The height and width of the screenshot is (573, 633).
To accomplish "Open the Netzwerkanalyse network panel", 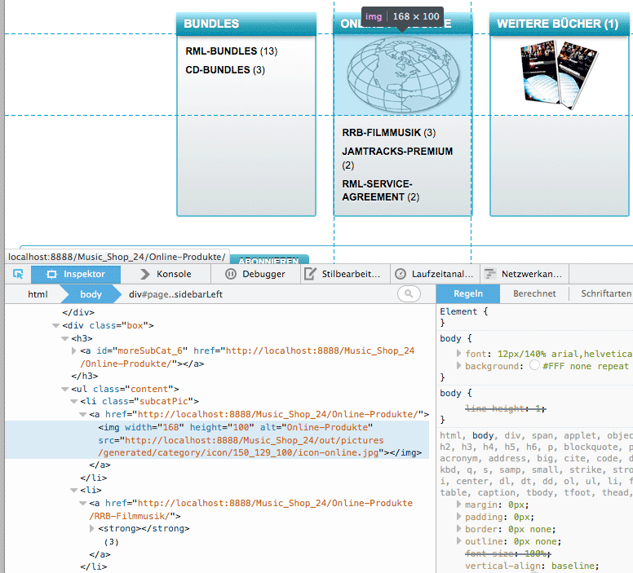I will (x=523, y=275).
